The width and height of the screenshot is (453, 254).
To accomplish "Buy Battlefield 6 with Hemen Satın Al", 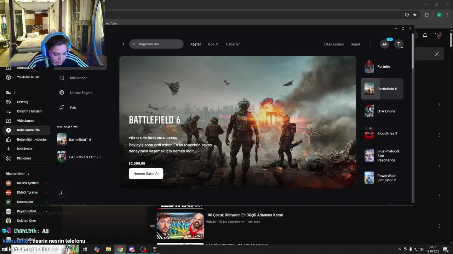I will 146,174.
